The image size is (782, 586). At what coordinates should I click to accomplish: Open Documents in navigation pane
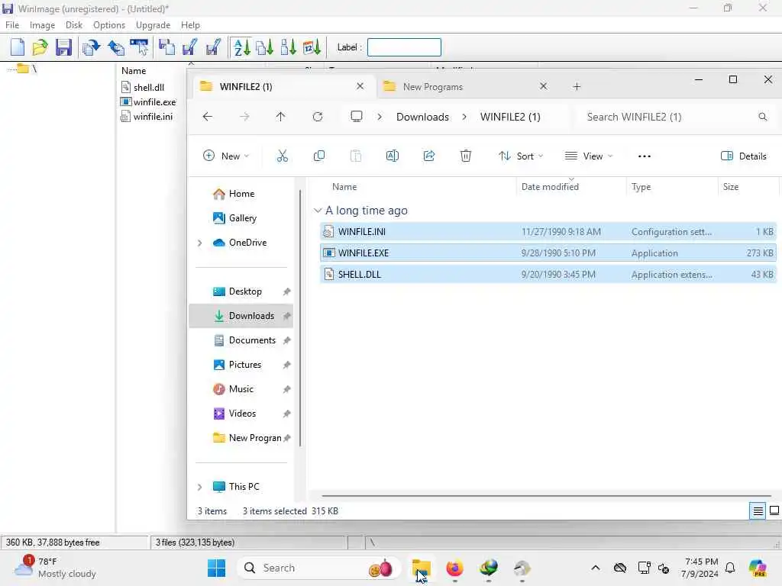point(252,340)
